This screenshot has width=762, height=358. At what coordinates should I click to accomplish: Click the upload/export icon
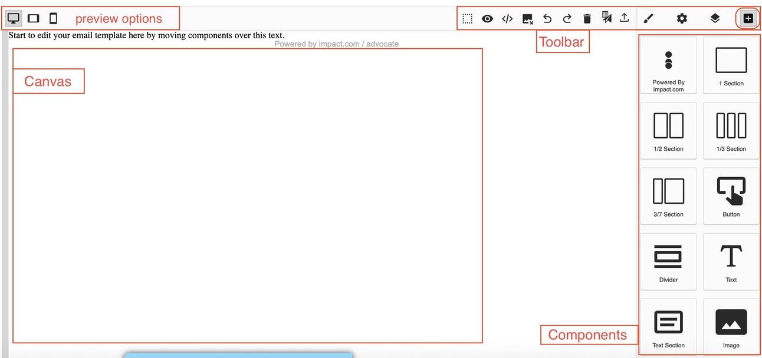(x=624, y=18)
